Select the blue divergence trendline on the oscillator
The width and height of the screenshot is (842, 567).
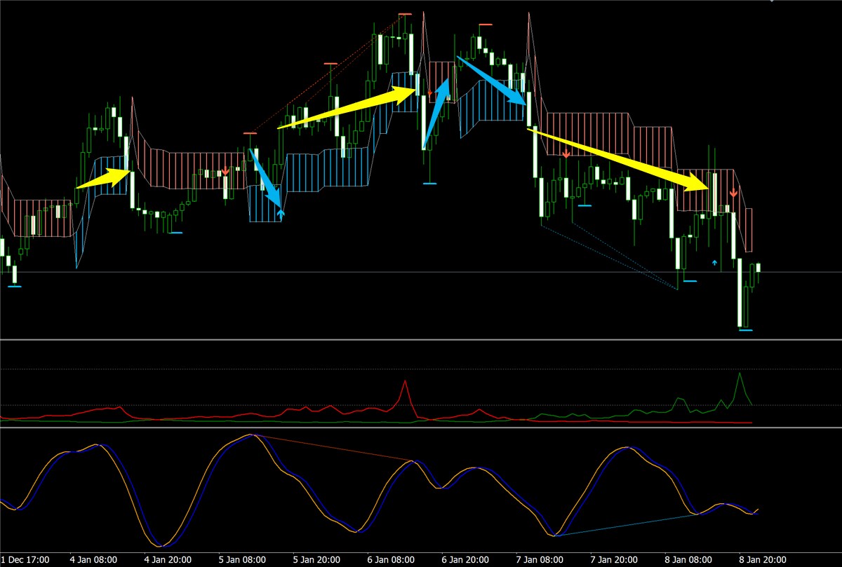tap(627, 526)
